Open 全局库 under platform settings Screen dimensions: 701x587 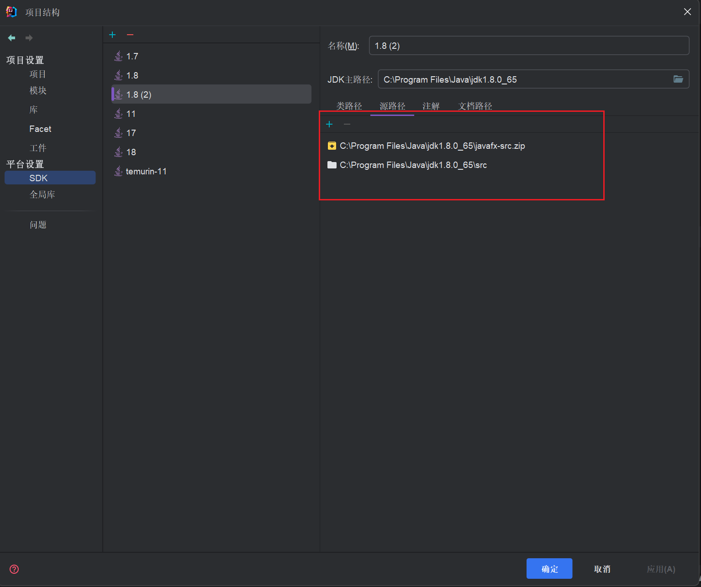tap(42, 194)
